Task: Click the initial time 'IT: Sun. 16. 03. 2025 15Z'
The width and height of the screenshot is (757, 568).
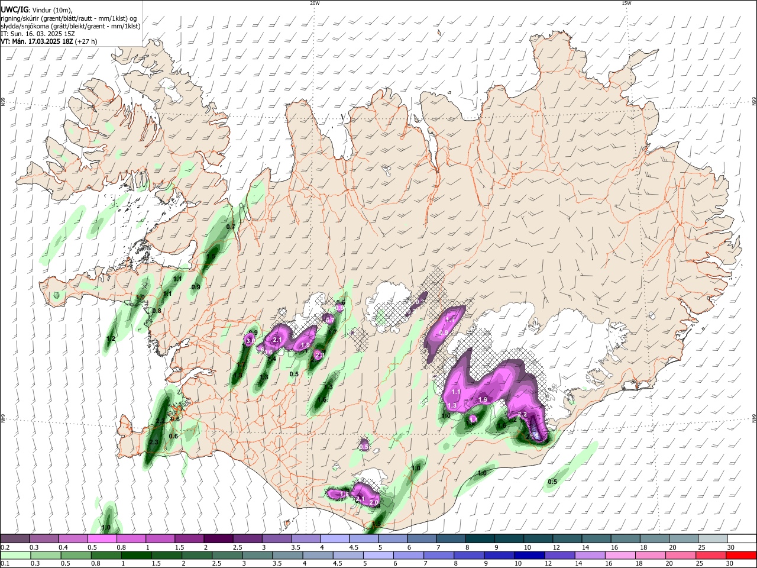Action: [38, 34]
